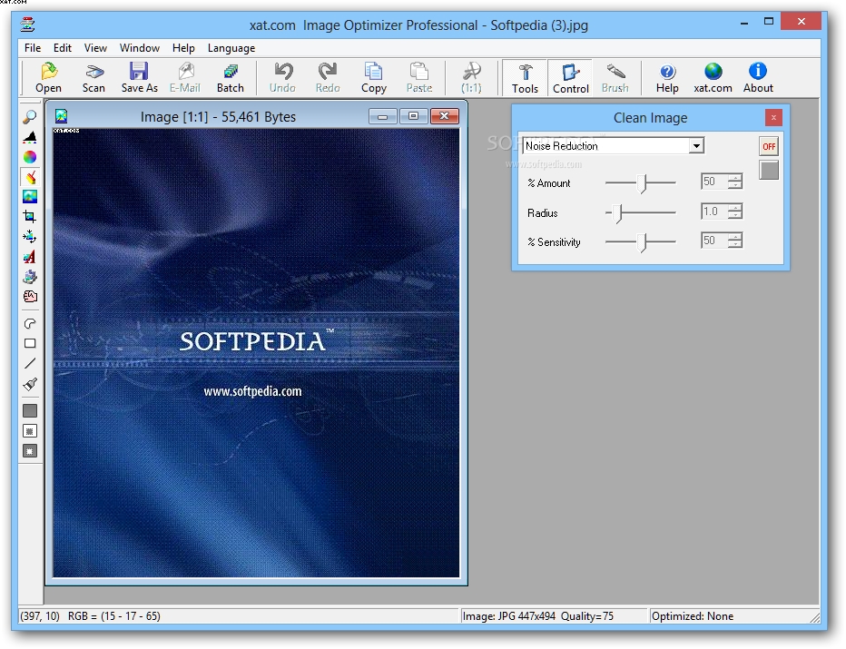The image size is (846, 649).
Task: Click the Redo arrow icon
Action: 328,71
